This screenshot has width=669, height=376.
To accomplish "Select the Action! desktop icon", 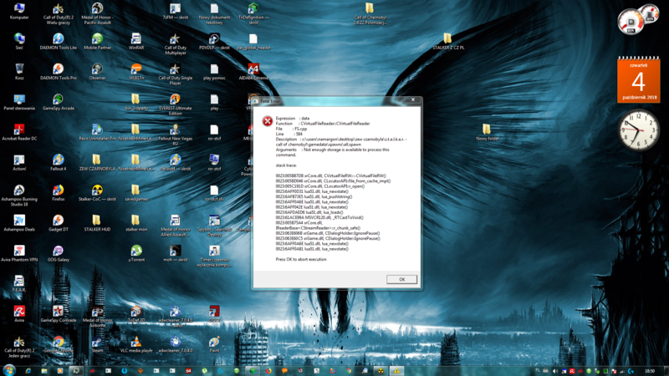I will (x=19, y=163).
